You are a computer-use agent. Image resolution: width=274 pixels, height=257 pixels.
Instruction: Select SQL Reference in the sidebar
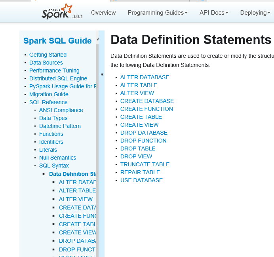(48, 102)
